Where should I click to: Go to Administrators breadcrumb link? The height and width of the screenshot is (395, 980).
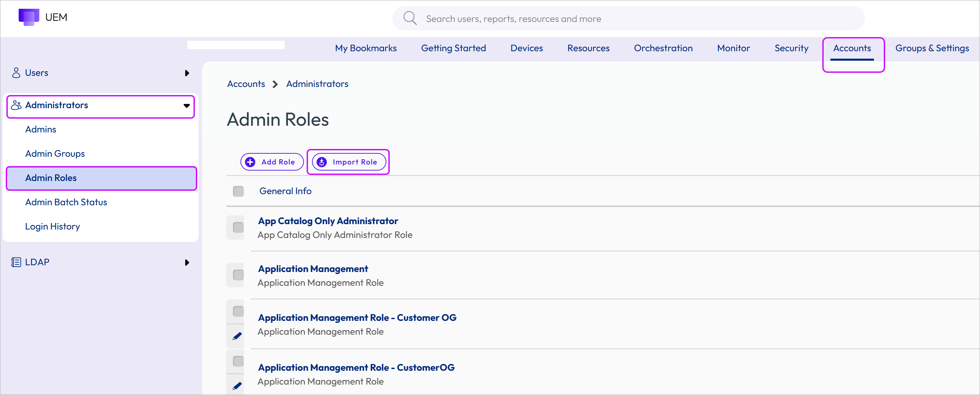[x=317, y=84]
